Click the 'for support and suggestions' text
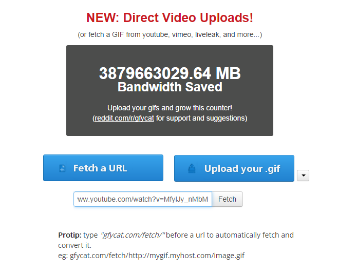Screen dimensions: 338x273 tap(201, 118)
